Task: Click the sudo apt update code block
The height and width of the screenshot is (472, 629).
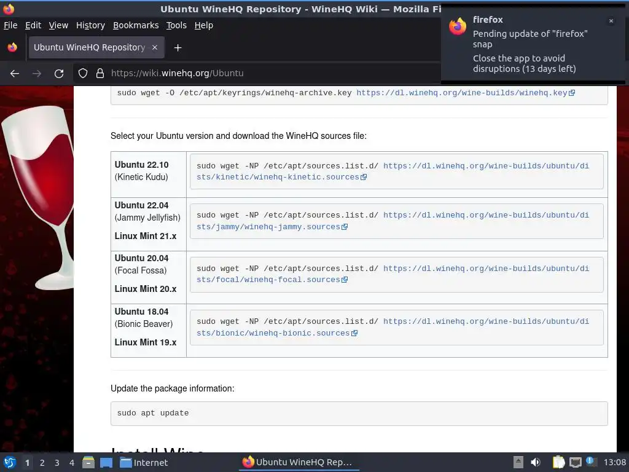Action: coord(359,414)
